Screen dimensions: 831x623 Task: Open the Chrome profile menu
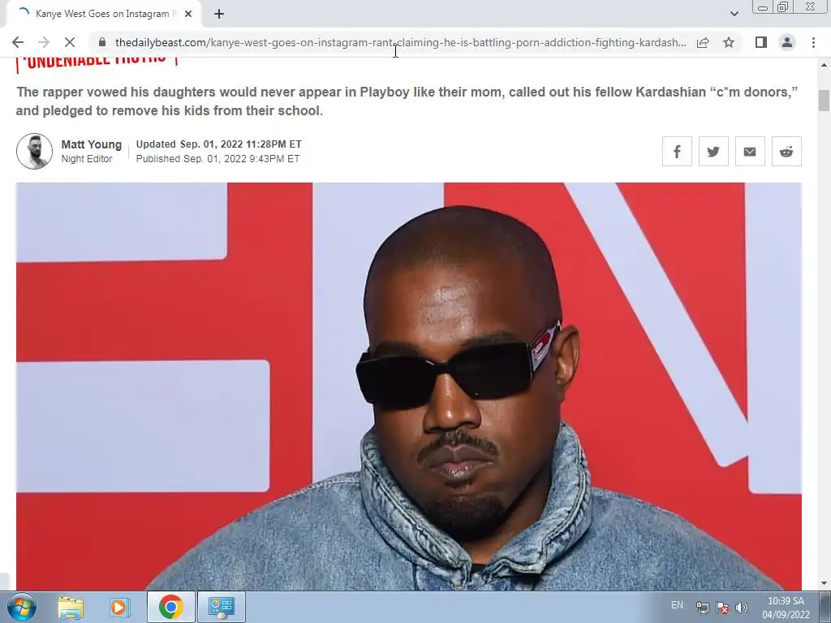(787, 42)
